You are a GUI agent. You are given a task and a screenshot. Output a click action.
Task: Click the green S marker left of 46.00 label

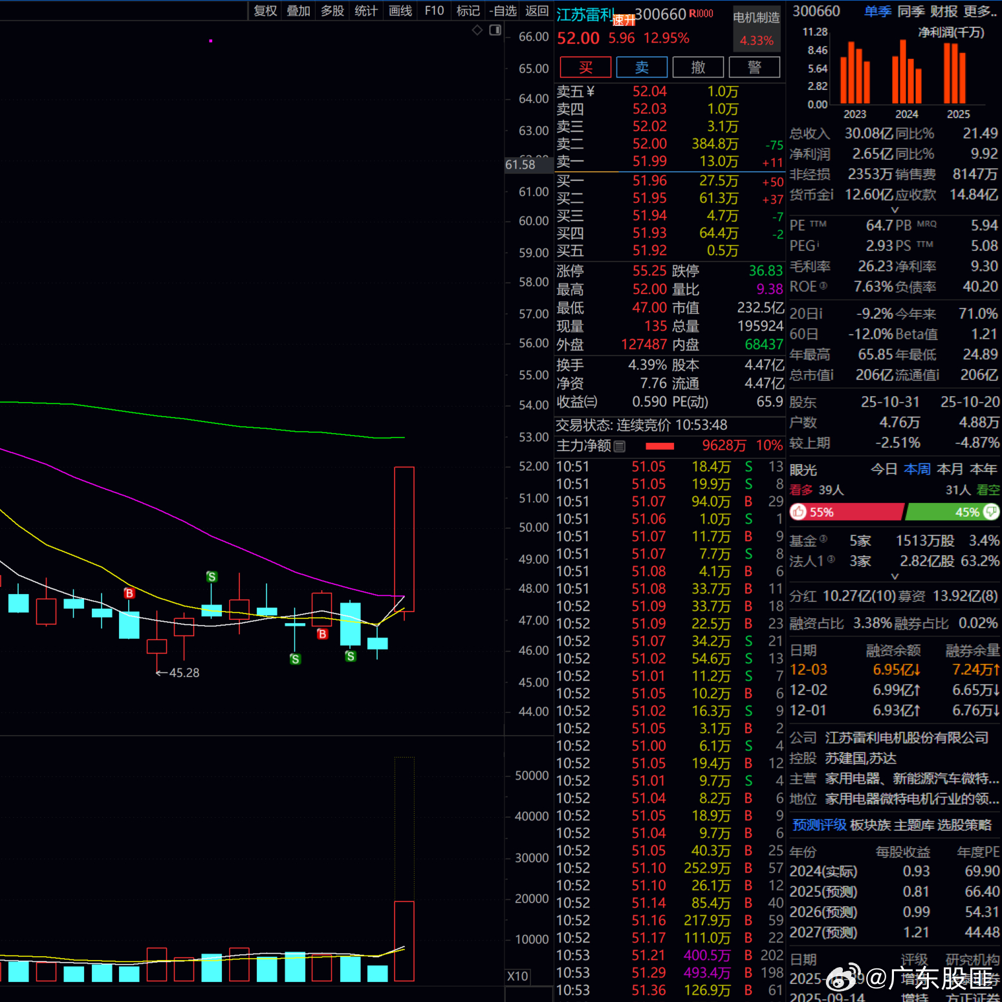click(351, 656)
